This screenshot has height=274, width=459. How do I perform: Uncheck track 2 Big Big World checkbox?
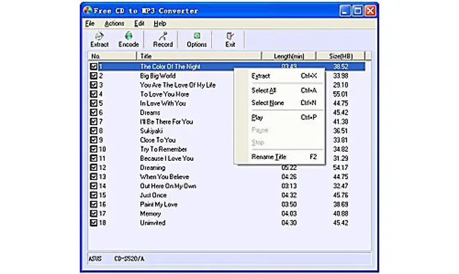coord(94,76)
